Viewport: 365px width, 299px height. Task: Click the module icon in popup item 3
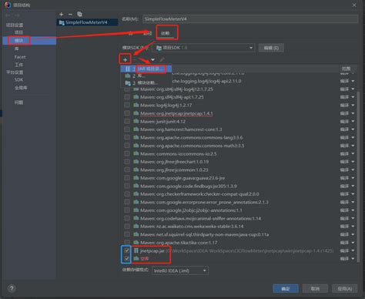point(128,82)
